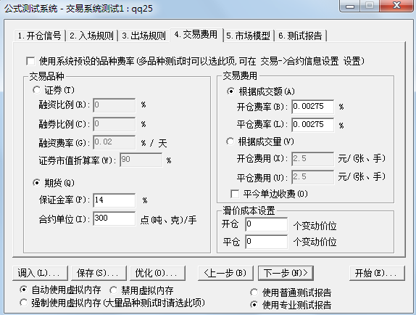Edit the 平仓费率(L) input field
Screen dimensions: 416x315
pyautogui.click(x=312, y=125)
